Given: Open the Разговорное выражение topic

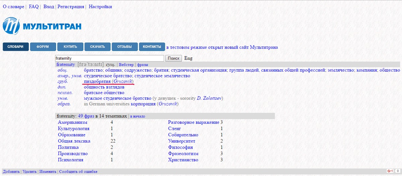Looking at the screenshot, I should (x=194, y=122).
